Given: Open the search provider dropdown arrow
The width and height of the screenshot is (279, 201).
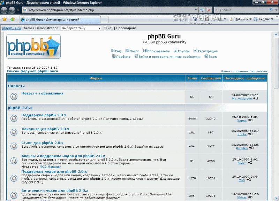Looking at the screenshot, I should [276, 10].
